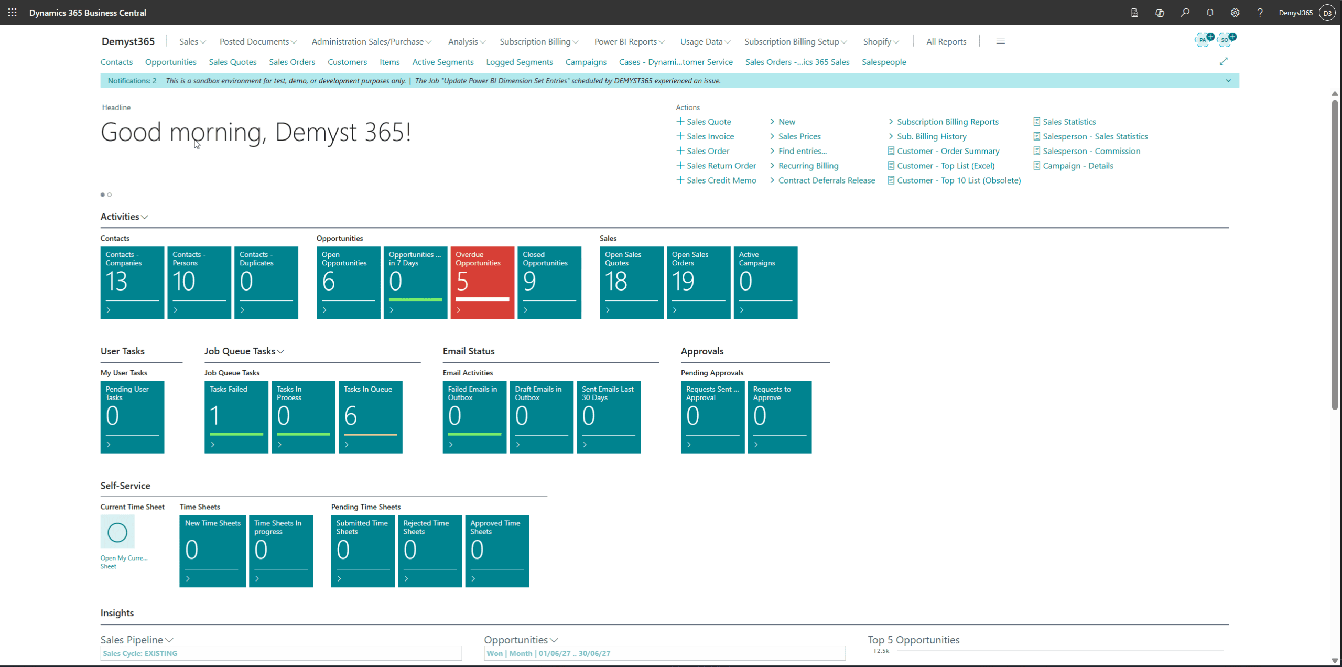The image size is (1342, 667).
Task: Open the red Overdue Opportunities tile
Action: (x=482, y=282)
